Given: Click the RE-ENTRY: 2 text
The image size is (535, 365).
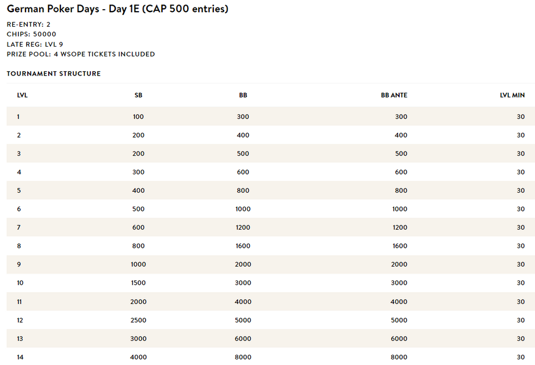Looking at the screenshot, I should pos(29,24).
